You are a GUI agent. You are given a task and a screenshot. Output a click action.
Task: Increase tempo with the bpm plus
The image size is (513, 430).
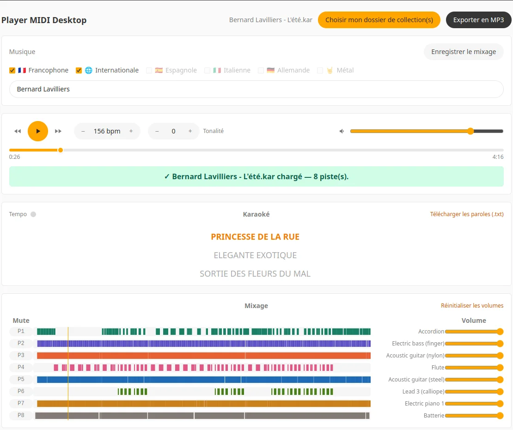(x=131, y=131)
